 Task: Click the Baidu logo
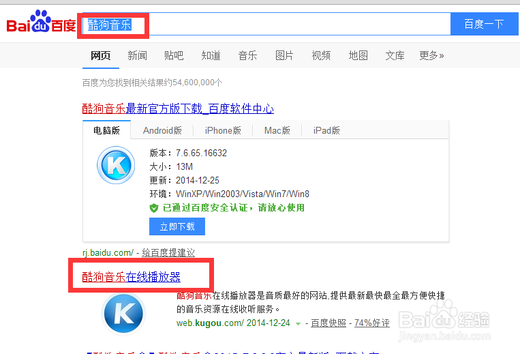[41, 22]
